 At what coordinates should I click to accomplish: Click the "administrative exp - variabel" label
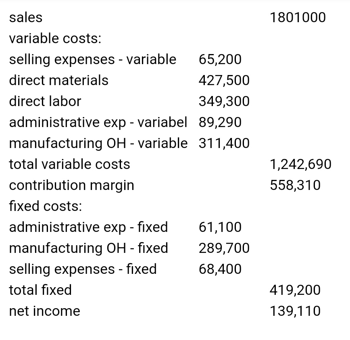(x=98, y=122)
